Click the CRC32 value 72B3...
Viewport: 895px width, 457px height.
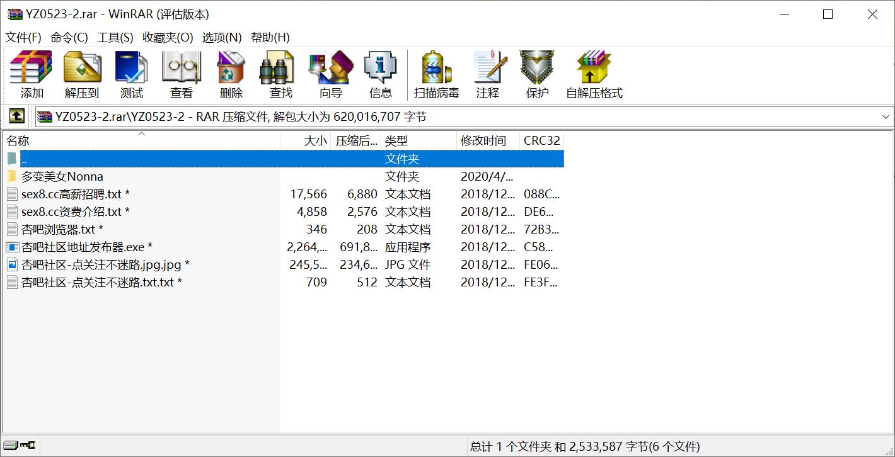point(541,229)
